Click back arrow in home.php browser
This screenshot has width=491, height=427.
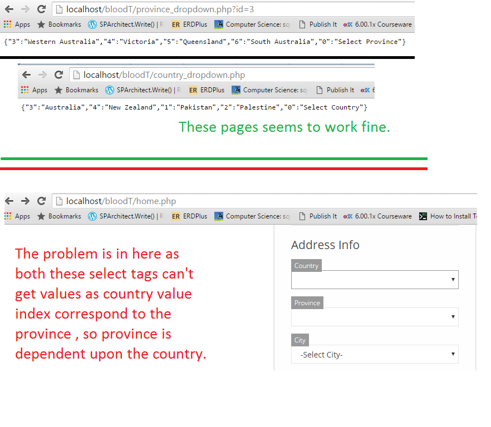9,201
